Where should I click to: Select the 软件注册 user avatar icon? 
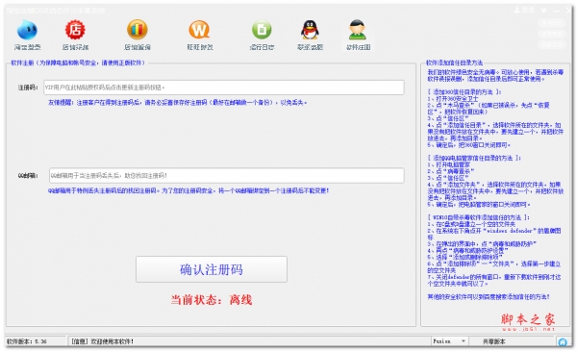tap(358, 30)
